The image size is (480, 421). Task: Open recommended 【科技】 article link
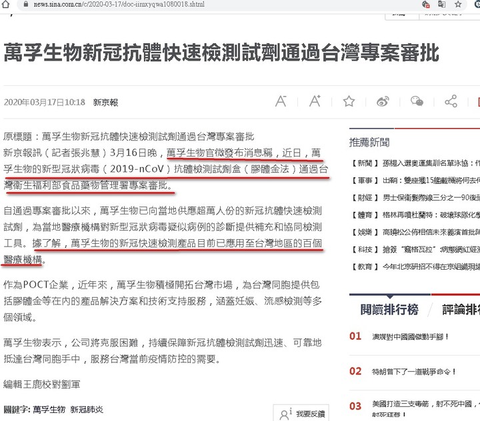[415, 249]
